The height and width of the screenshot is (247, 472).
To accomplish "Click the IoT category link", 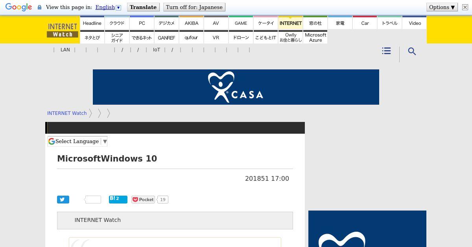I will [157, 50].
